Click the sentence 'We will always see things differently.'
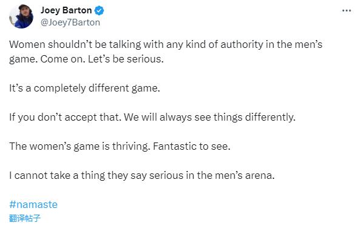Image resolution: width=361 pixels, height=231 pixels. [x=209, y=117]
